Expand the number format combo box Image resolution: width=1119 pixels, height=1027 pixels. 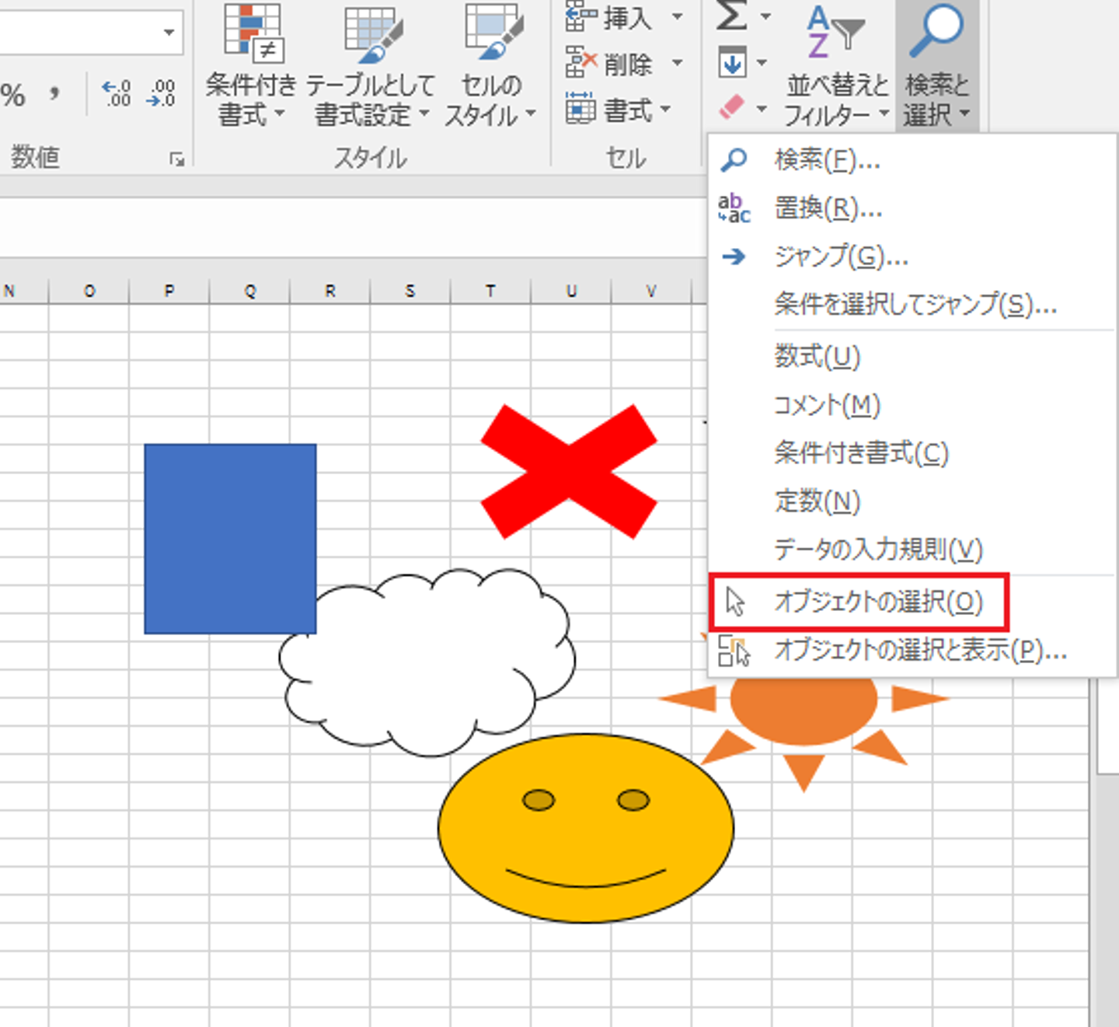pos(169,32)
